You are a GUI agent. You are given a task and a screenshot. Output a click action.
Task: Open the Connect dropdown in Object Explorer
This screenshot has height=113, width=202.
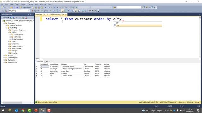pyautogui.click(x=5, y=18)
